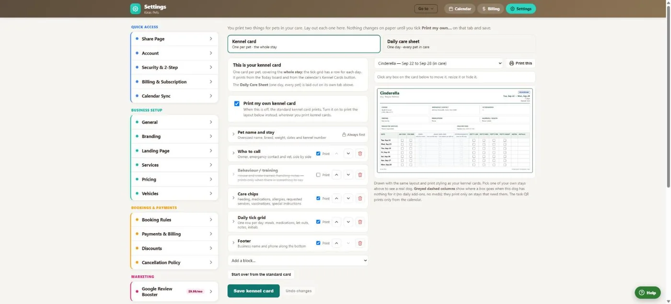Screen dimensions: 671x304
Task: Delete the Care chips block
Action: [360, 199]
